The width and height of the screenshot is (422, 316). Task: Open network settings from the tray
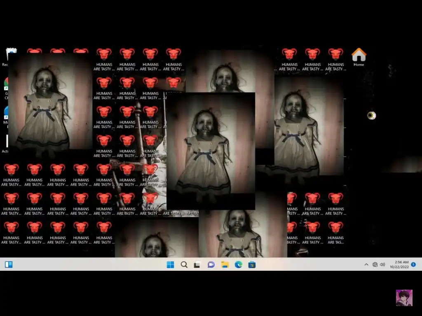pyautogui.click(x=375, y=265)
